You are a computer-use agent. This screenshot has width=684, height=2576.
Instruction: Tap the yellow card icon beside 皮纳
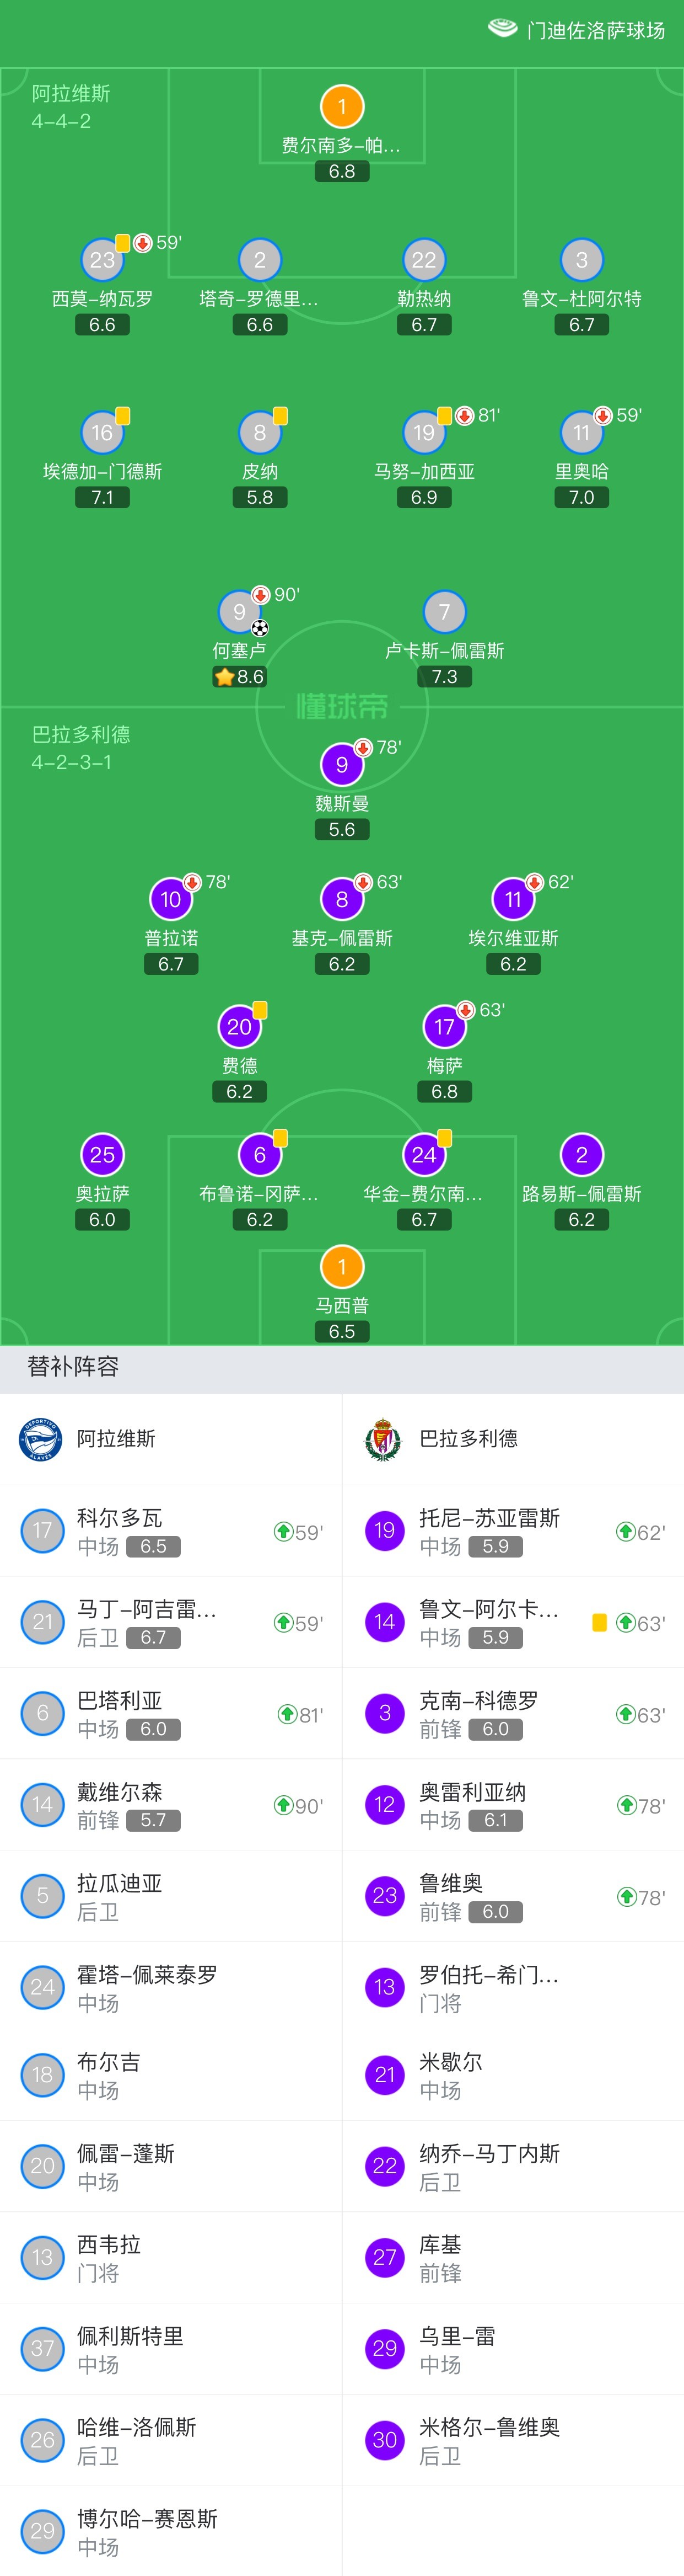click(x=281, y=416)
